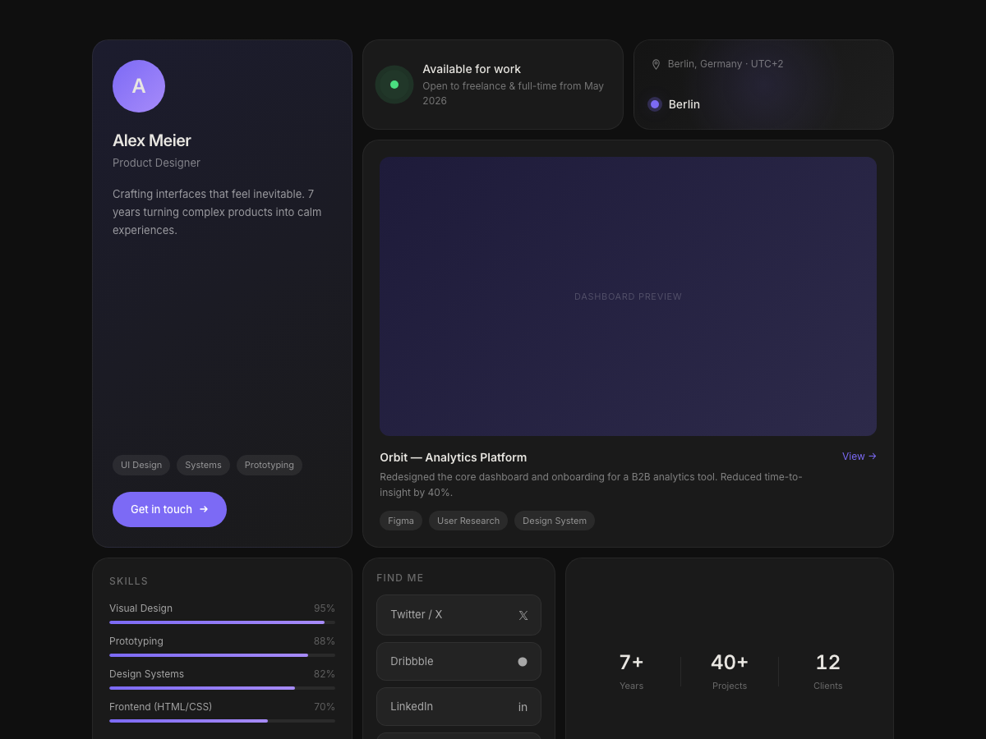Click the Dashboard Preview thumbnail
This screenshot has width=986, height=739.
pyautogui.click(x=628, y=296)
